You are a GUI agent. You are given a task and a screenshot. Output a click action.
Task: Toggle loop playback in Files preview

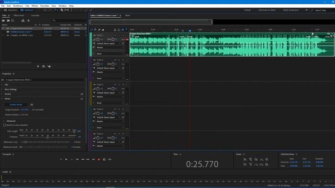43,66
